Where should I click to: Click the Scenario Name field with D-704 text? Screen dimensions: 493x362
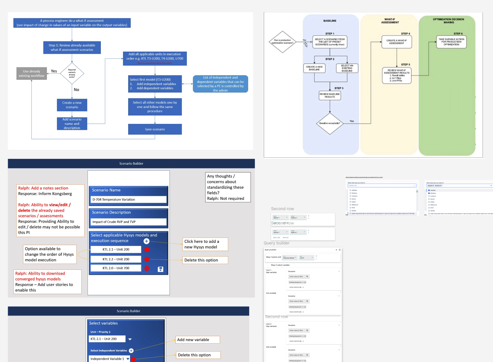(x=128, y=199)
